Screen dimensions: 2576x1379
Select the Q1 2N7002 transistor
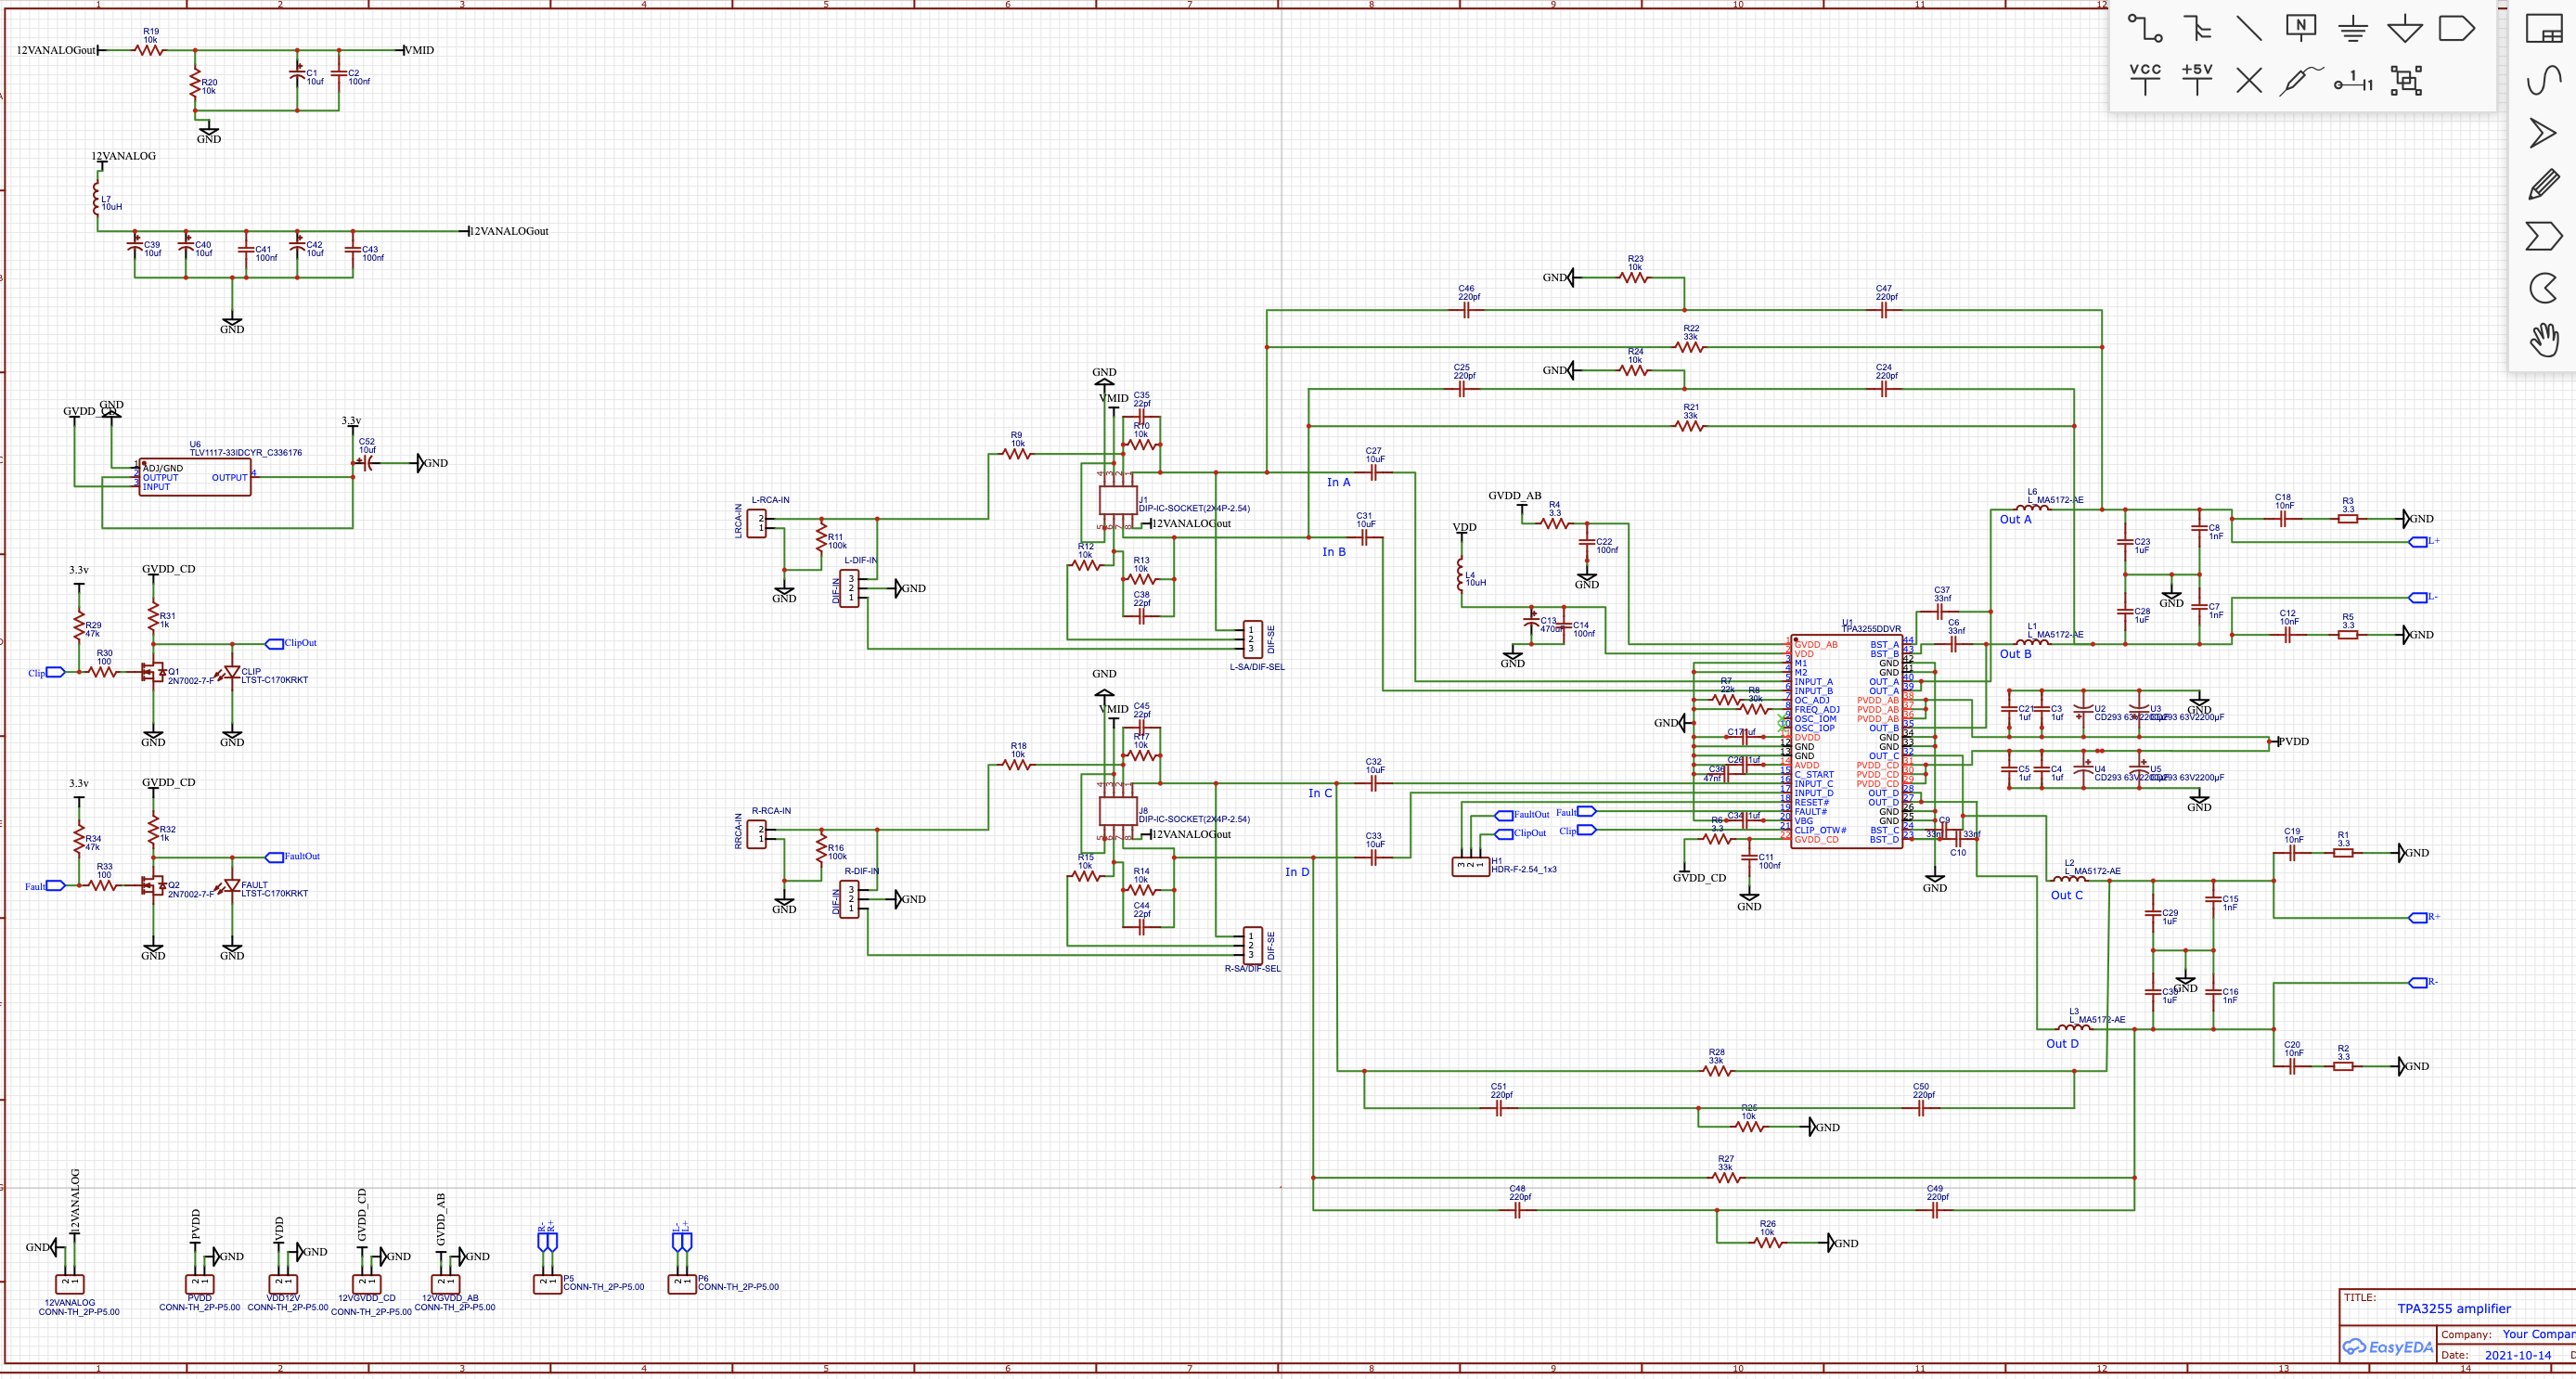152,672
